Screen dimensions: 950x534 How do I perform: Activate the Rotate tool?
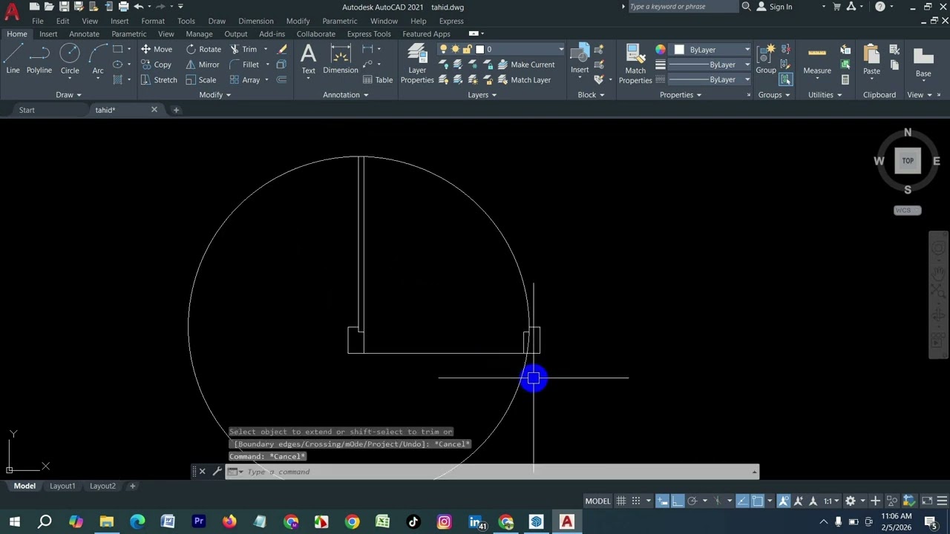pos(203,49)
